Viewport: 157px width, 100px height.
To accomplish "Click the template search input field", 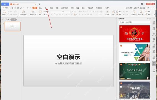I will 135,22.
